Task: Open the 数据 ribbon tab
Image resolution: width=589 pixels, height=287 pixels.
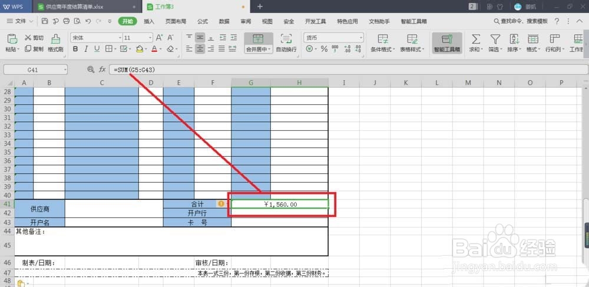Action: tap(224, 21)
